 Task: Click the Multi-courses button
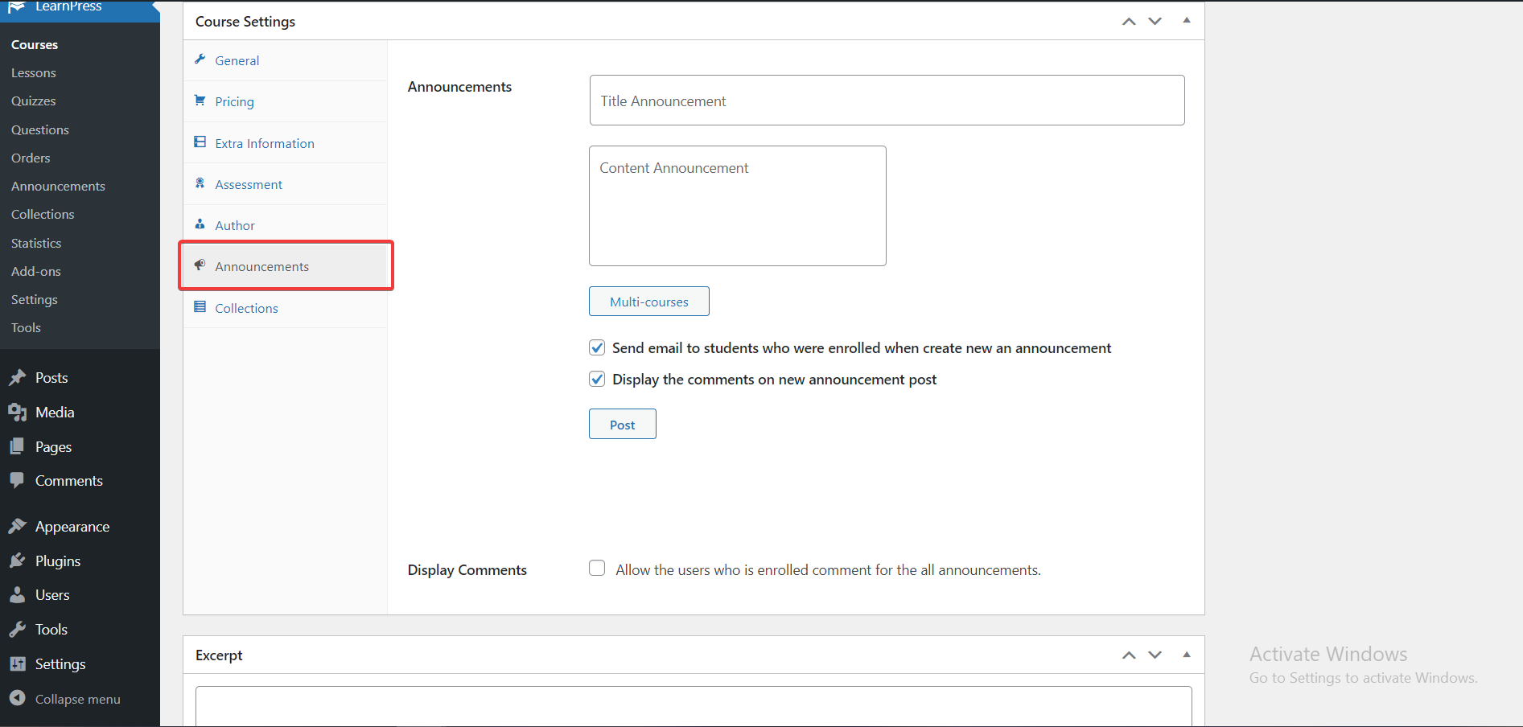click(649, 302)
